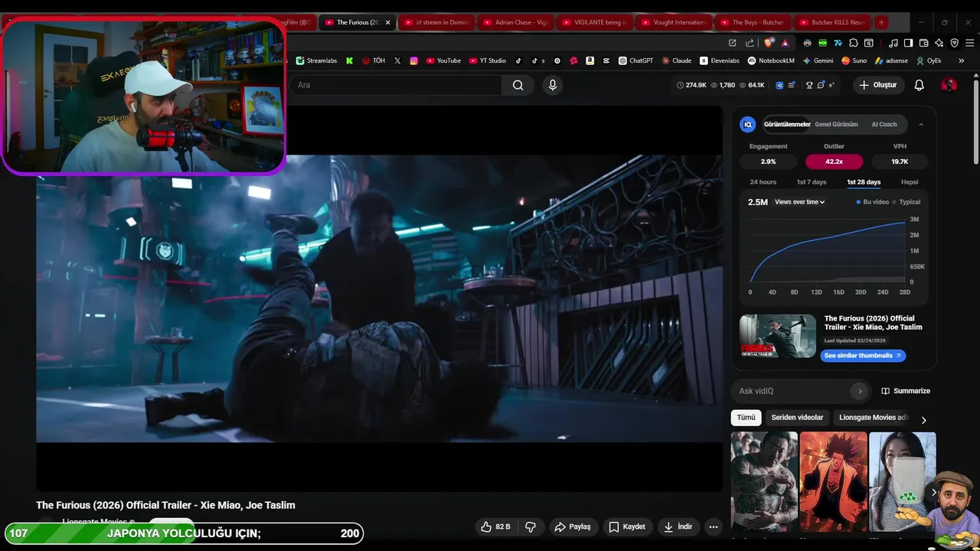Click the Paylaş share button
The image size is (980, 551).
pos(573,527)
